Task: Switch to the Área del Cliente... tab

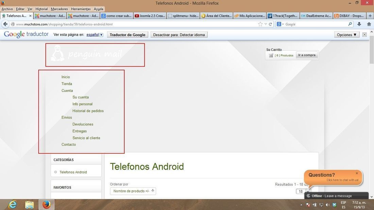Action: point(217,16)
